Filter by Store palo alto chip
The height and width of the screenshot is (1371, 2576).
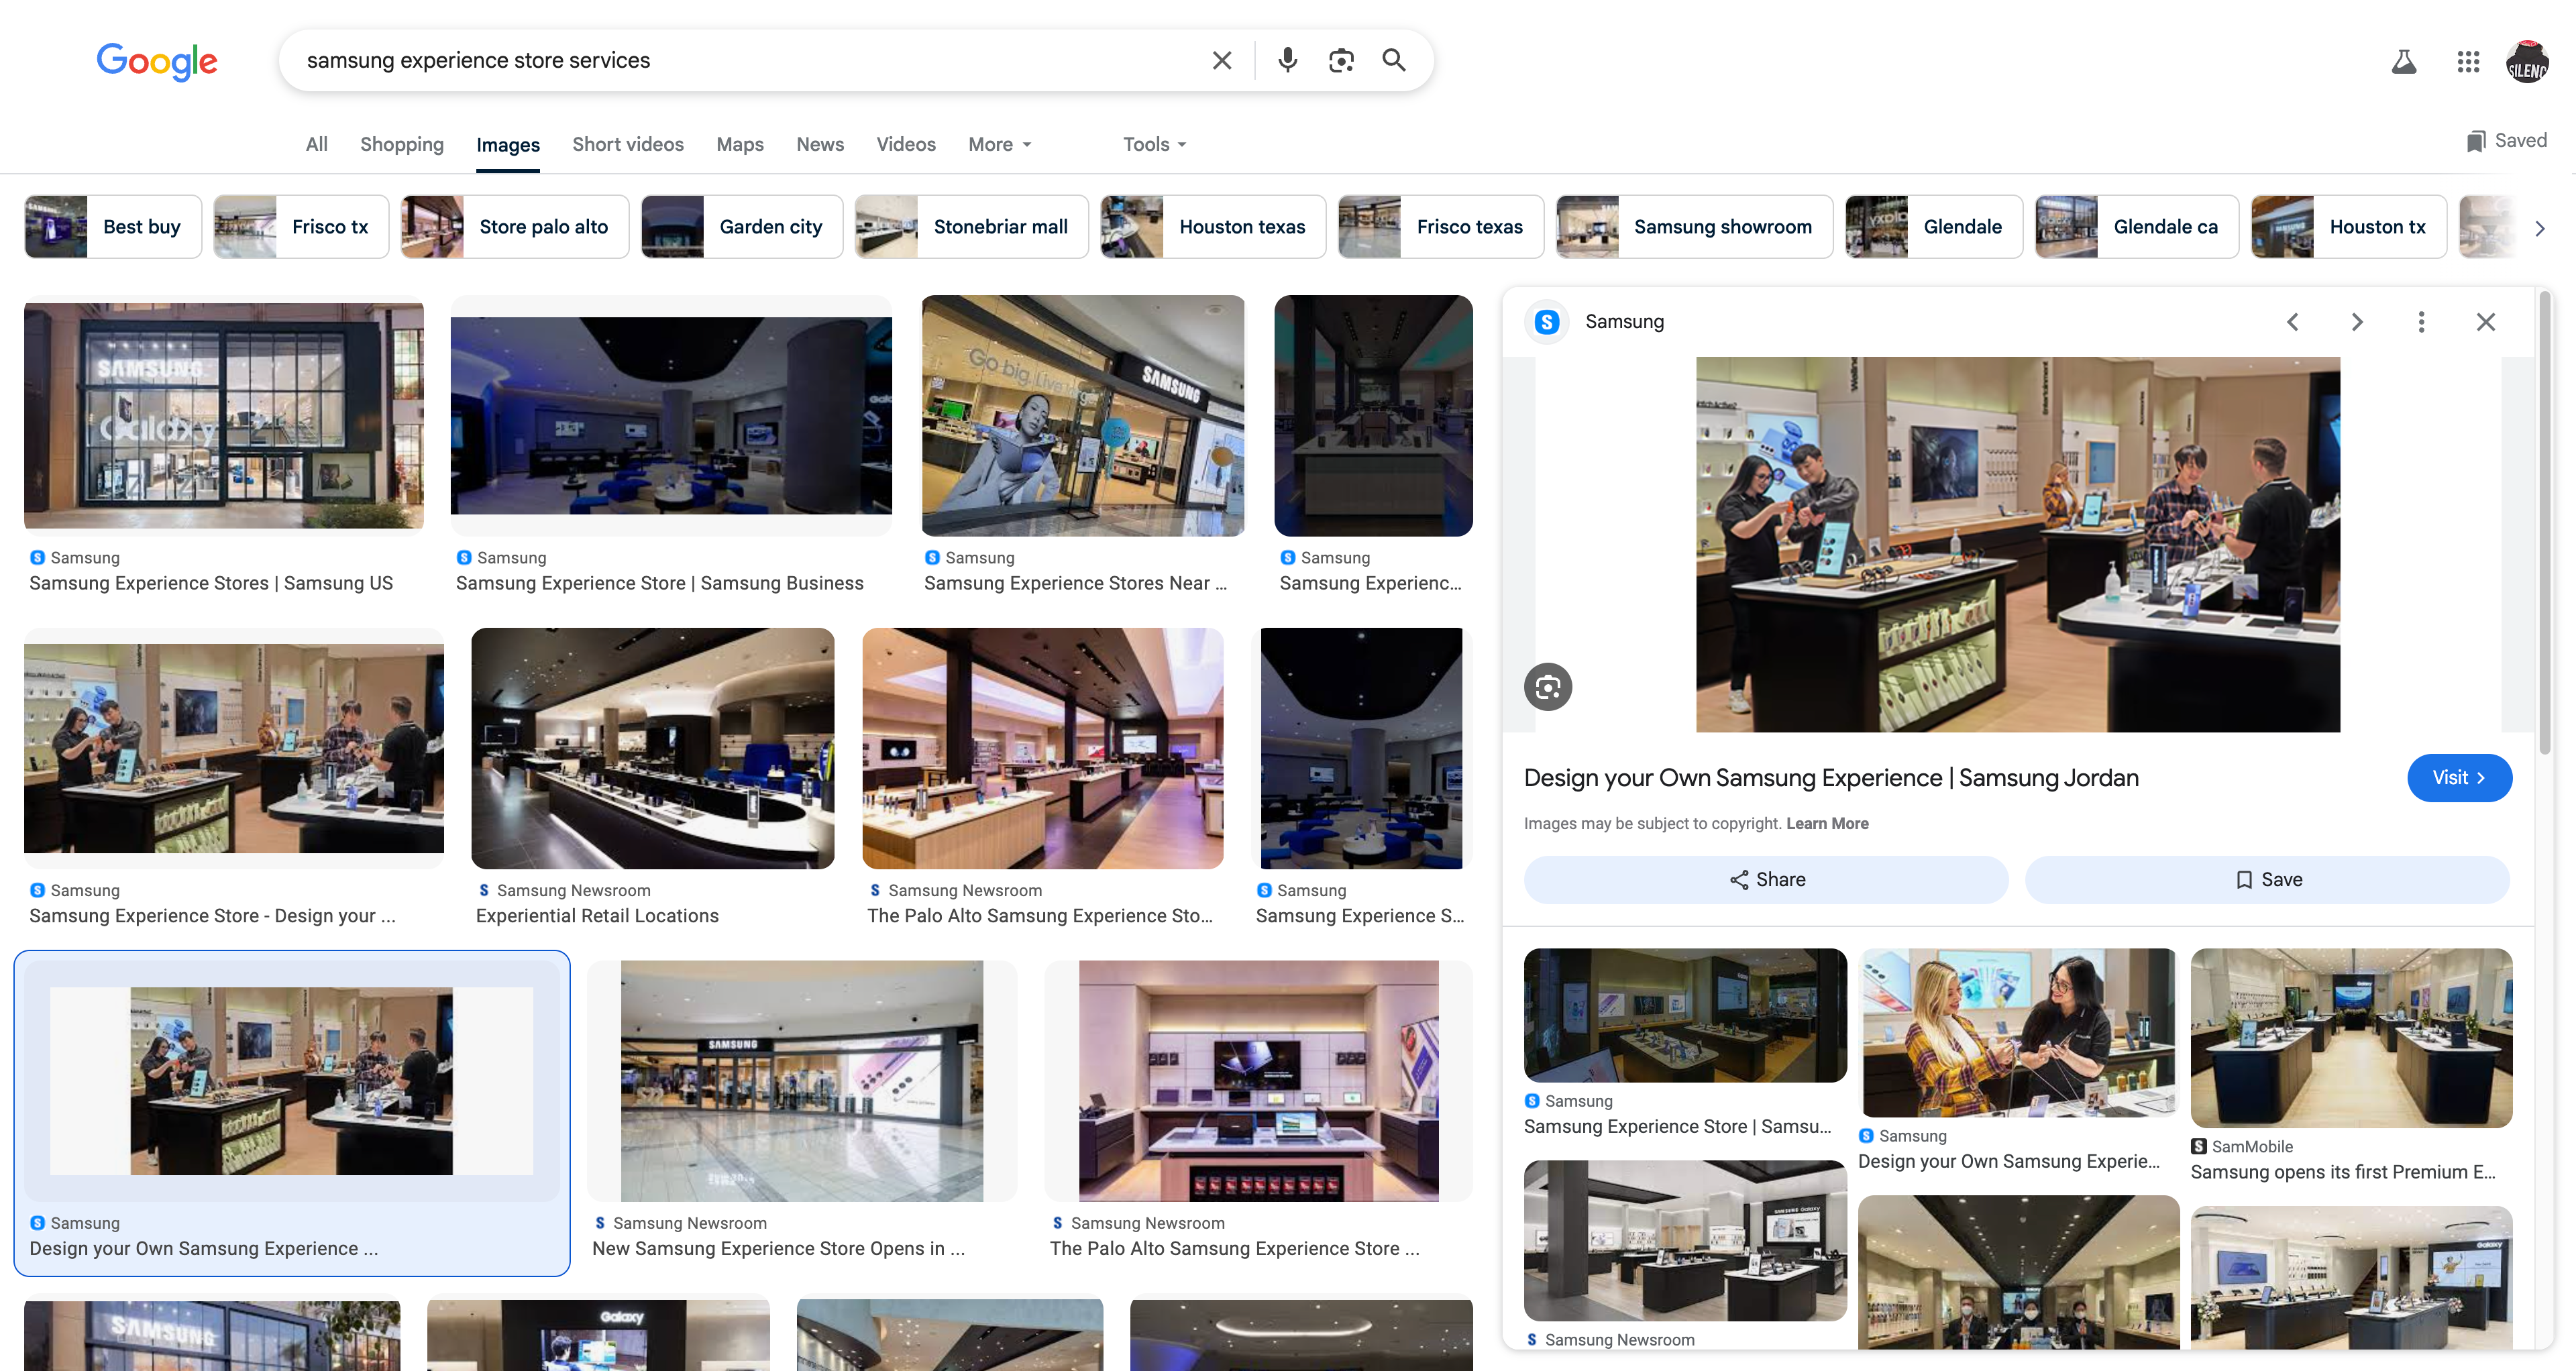(515, 227)
